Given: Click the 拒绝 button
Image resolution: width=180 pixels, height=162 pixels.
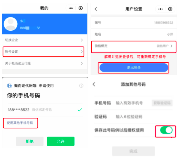Looking at the screenshot, I should (x=30, y=141).
